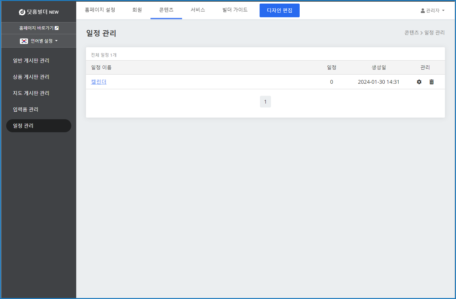Open 상품 게시판 관리 in sidebar

coord(31,77)
